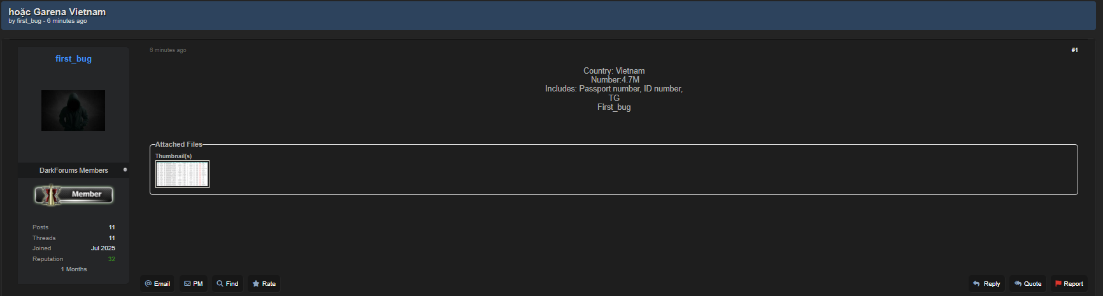Open a PM to first_bug
Screen dimensions: 1103x296
[194, 284]
